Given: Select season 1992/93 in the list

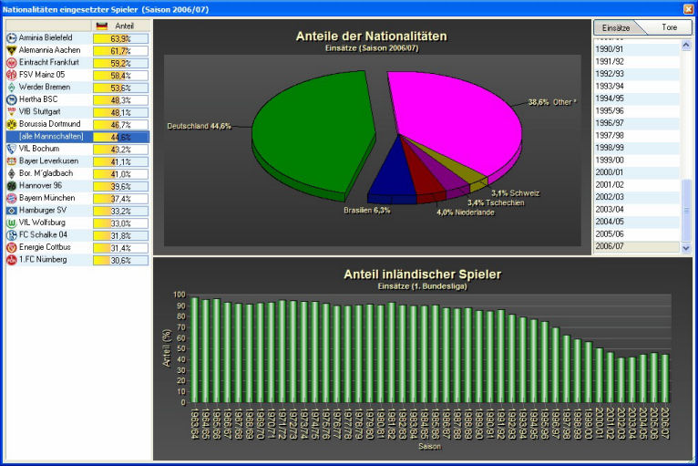Looking at the screenshot, I should pos(637,74).
